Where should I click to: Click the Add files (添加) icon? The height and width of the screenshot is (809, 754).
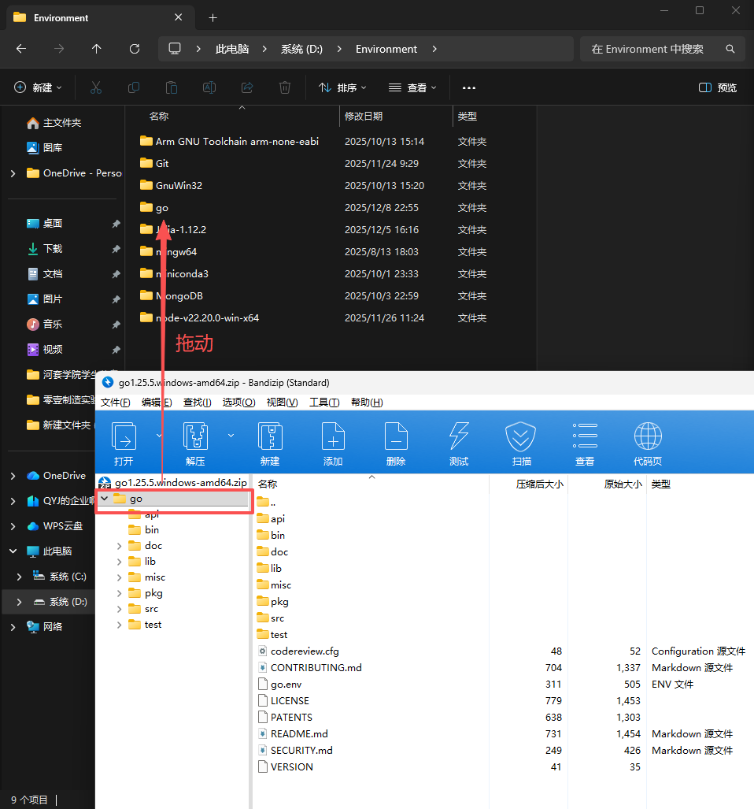coord(333,436)
